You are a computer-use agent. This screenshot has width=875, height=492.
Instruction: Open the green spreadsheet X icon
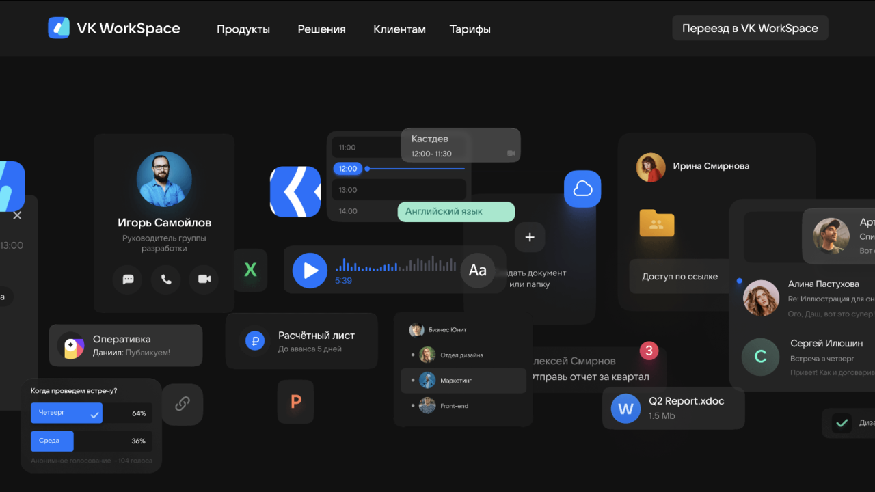[250, 270]
